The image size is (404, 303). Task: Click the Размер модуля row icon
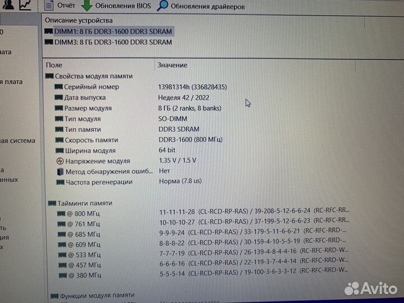59,108
